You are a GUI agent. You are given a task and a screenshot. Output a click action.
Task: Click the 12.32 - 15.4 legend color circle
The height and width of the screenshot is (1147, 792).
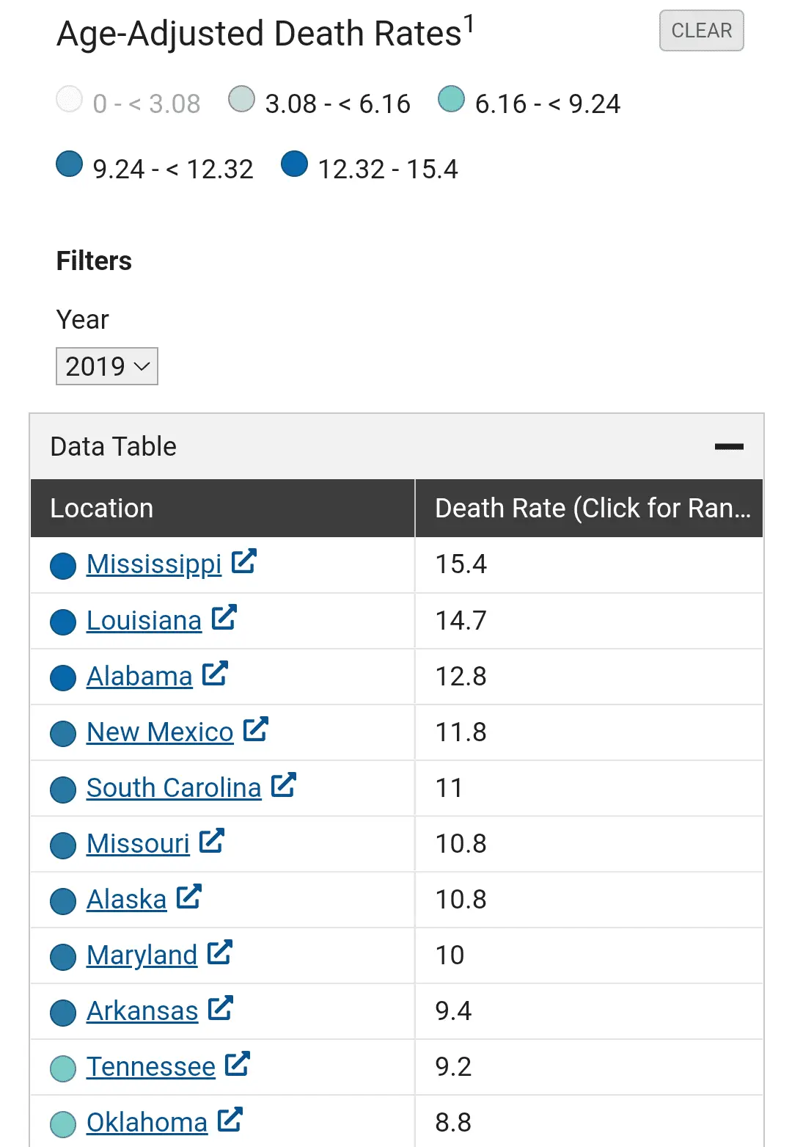tap(294, 164)
